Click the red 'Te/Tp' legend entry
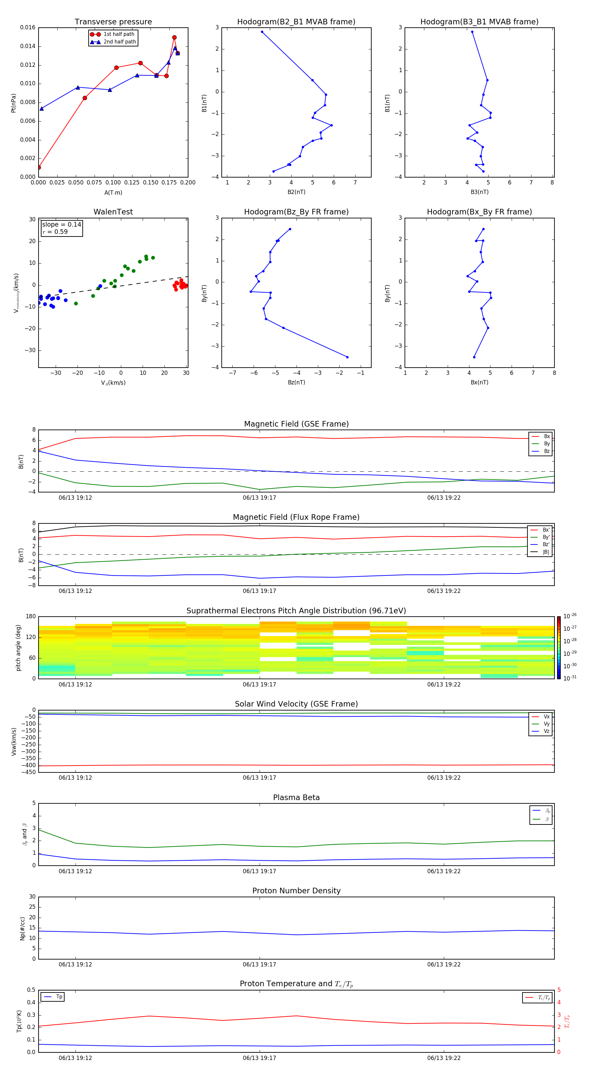Screen dimensions: 593x1087 click(x=538, y=997)
